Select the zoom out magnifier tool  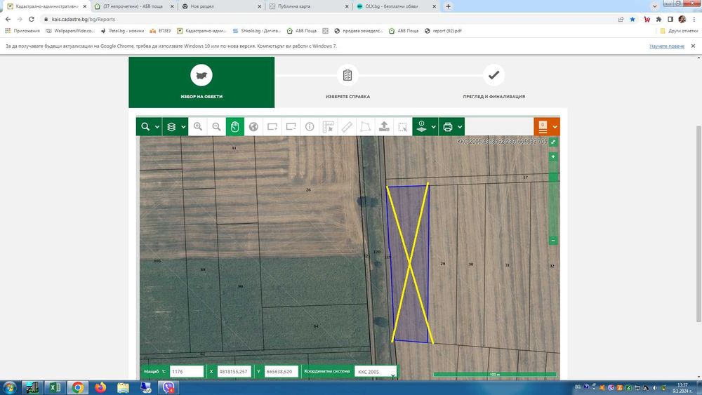[216, 127]
